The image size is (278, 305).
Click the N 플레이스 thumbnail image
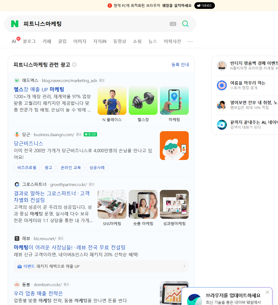coord(112,100)
